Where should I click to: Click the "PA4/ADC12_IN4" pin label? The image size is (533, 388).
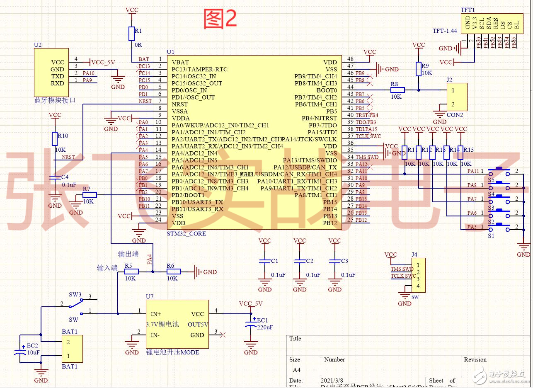[194, 153]
